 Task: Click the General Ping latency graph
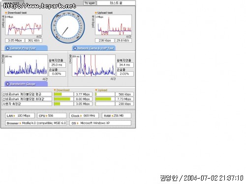26,65
